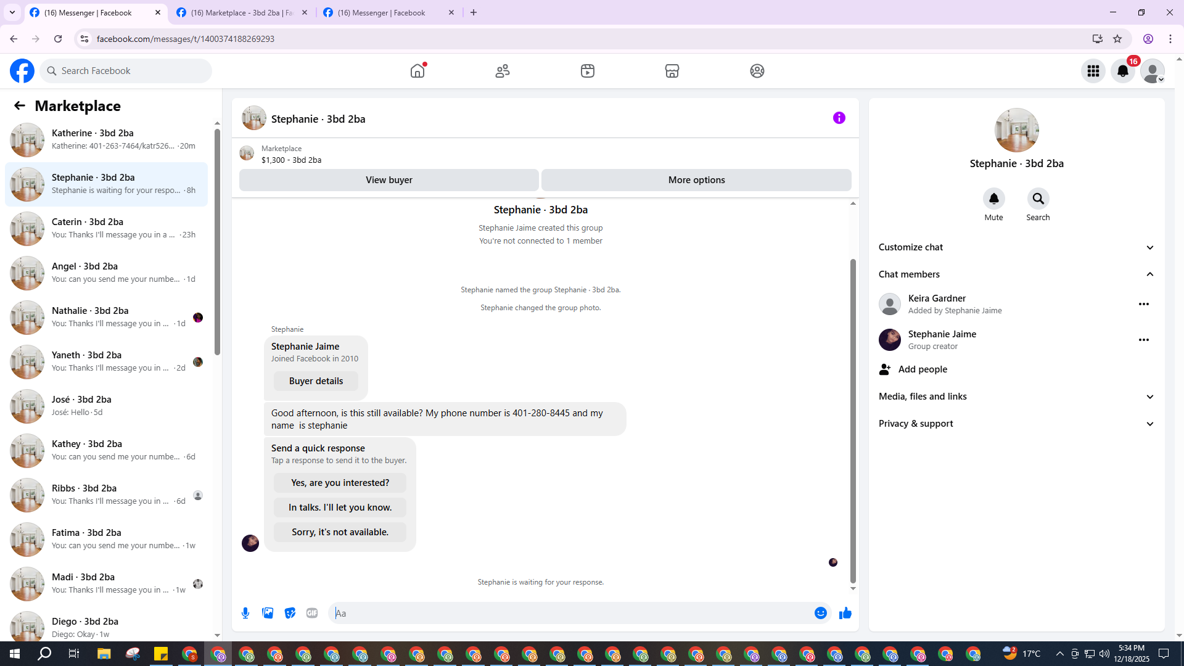Open the browser tab search dropdown

(12, 12)
